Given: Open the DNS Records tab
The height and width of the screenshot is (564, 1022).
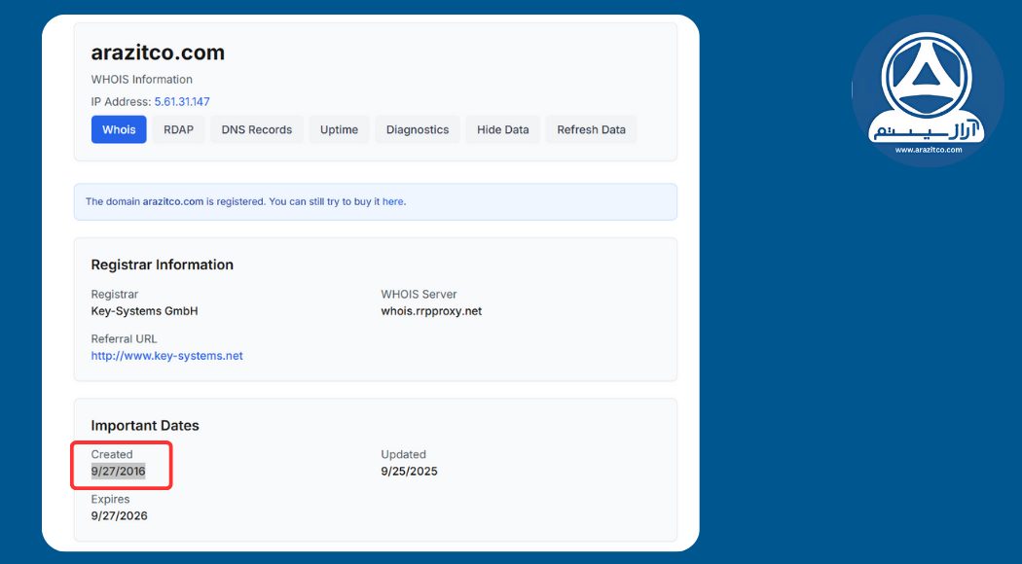Looking at the screenshot, I should [257, 129].
